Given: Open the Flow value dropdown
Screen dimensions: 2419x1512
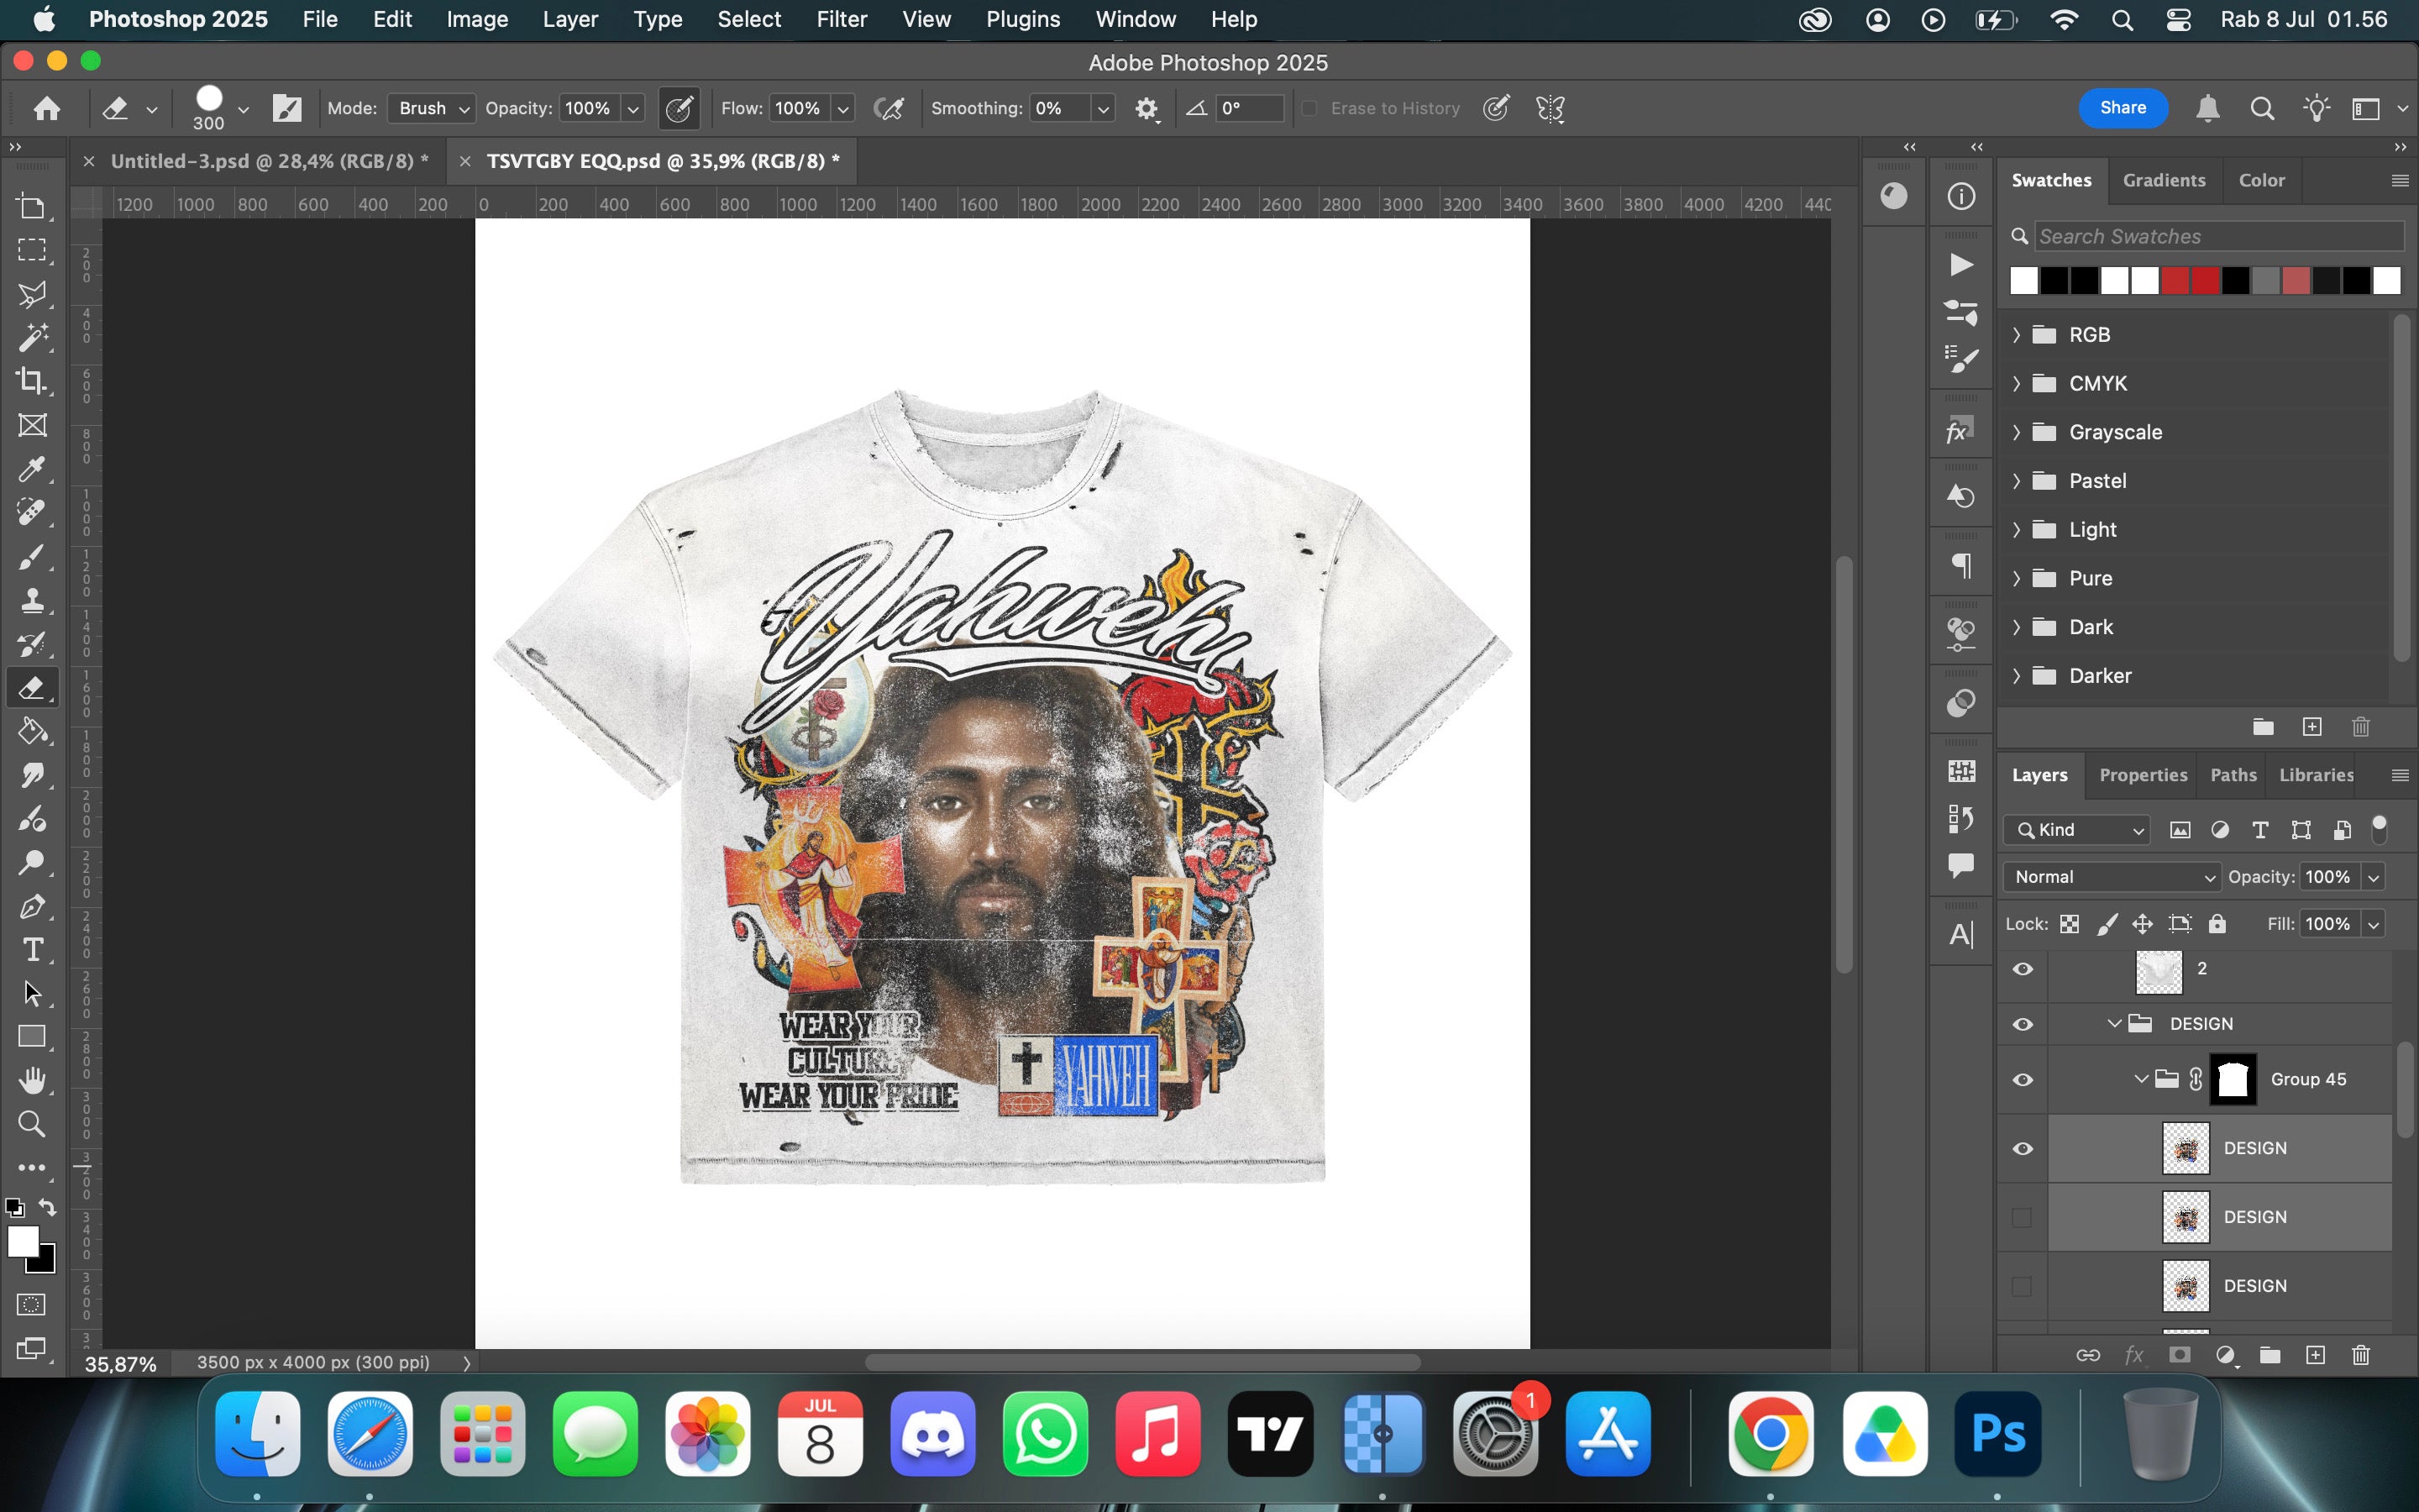Looking at the screenshot, I should pos(842,108).
